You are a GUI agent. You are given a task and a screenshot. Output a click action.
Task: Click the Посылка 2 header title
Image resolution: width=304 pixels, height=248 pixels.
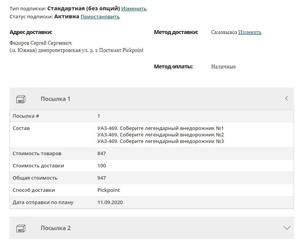tap(55, 228)
